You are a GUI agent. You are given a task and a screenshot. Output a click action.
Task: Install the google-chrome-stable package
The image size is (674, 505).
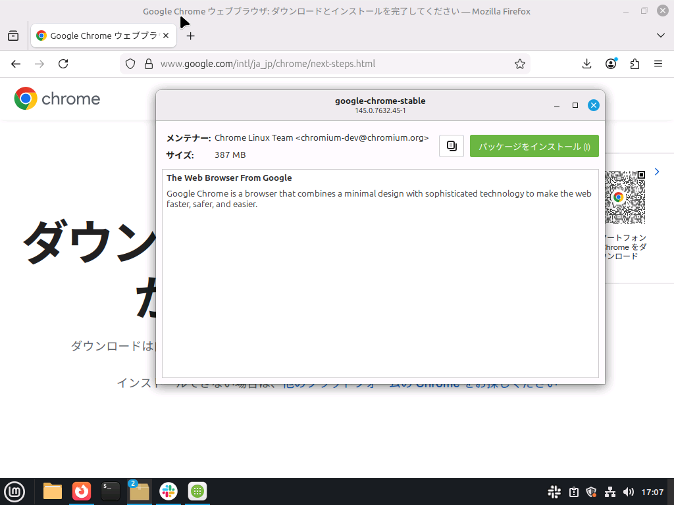534,146
